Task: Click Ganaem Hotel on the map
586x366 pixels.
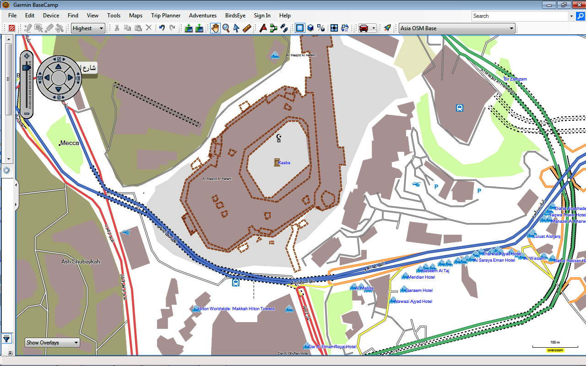Action: coord(419,291)
